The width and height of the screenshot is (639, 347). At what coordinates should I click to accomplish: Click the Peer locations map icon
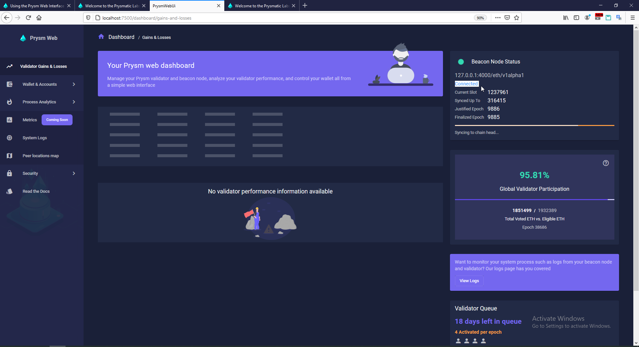pyautogui.click(x=10, y=156)
